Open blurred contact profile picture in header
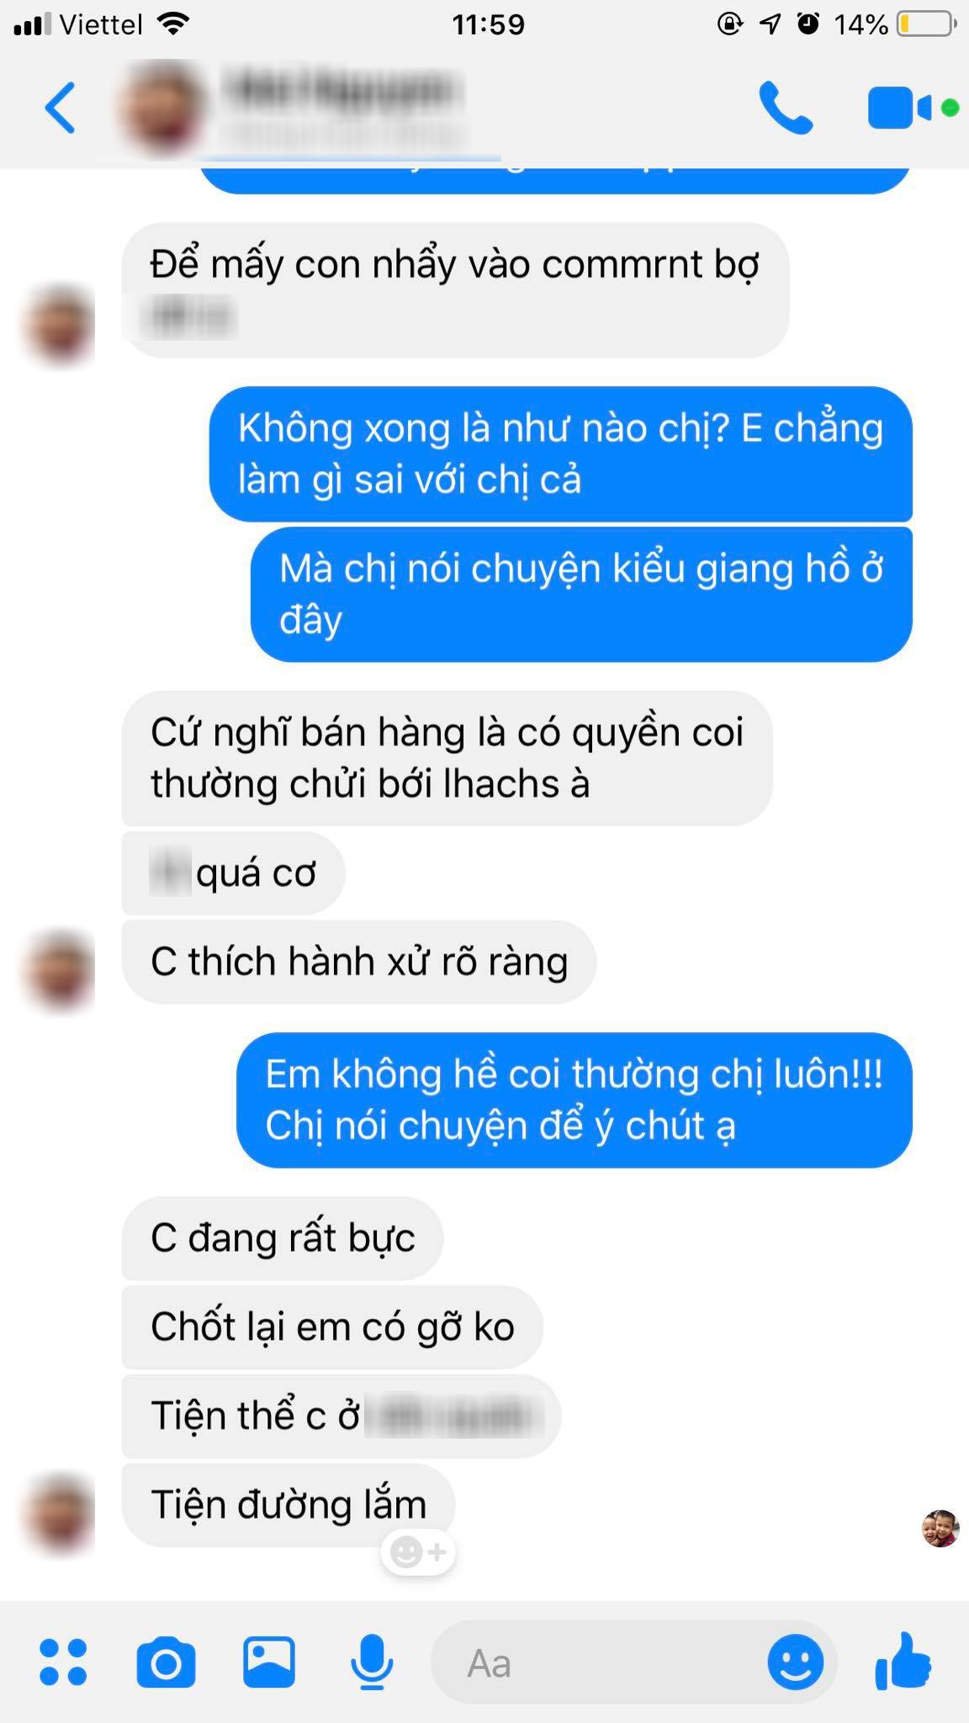This screenshot has height=1723, width=969. tap(163, 109)
